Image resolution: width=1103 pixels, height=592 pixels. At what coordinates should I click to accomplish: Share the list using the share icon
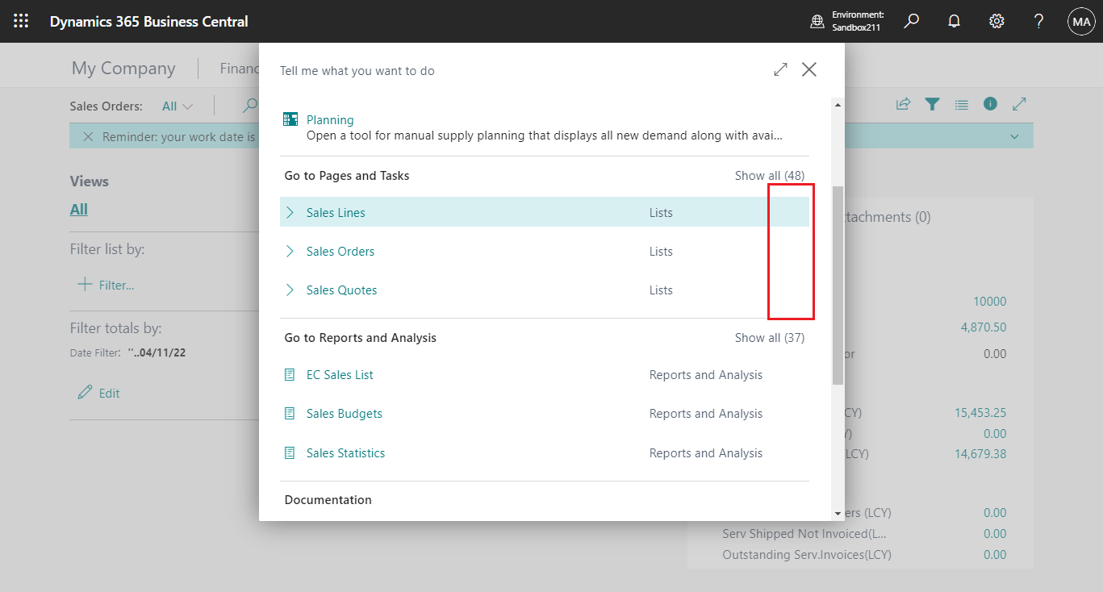coord(903,104)
